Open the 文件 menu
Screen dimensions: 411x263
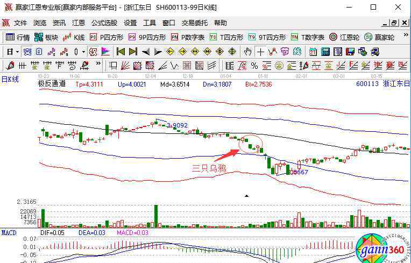[20, 23]
